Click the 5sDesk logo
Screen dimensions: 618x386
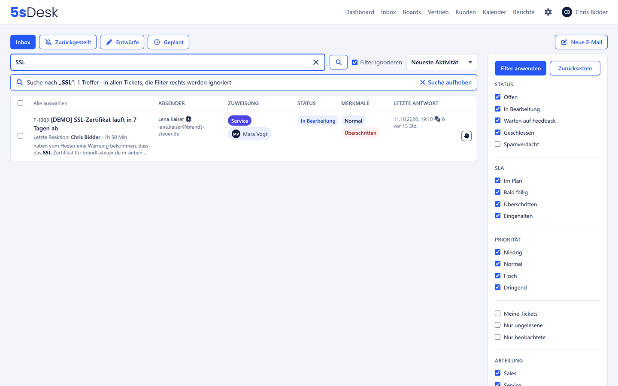coord(34,12)
